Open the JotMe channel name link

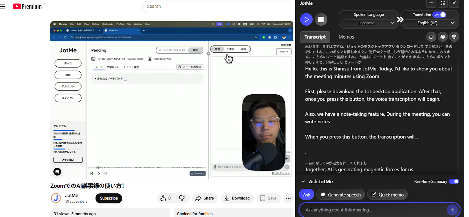72,195
